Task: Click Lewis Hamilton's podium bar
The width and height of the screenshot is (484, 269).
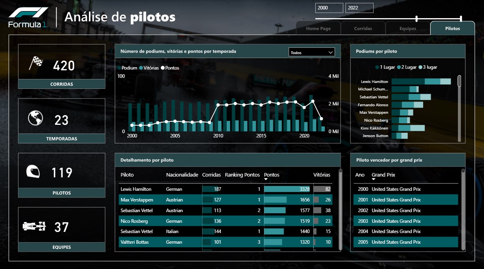Action: [421, 81]
